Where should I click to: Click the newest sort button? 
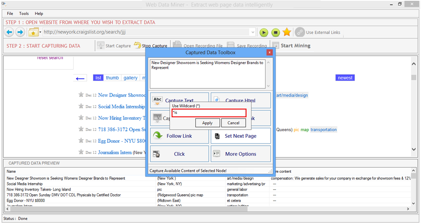click(x=345, y=78)
